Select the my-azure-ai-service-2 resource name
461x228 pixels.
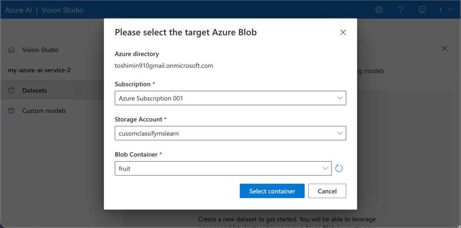[39, 70]
